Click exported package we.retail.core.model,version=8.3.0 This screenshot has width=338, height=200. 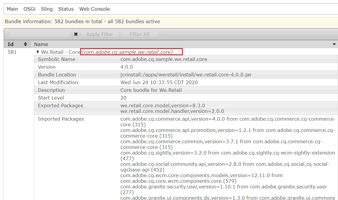[163, 105]
